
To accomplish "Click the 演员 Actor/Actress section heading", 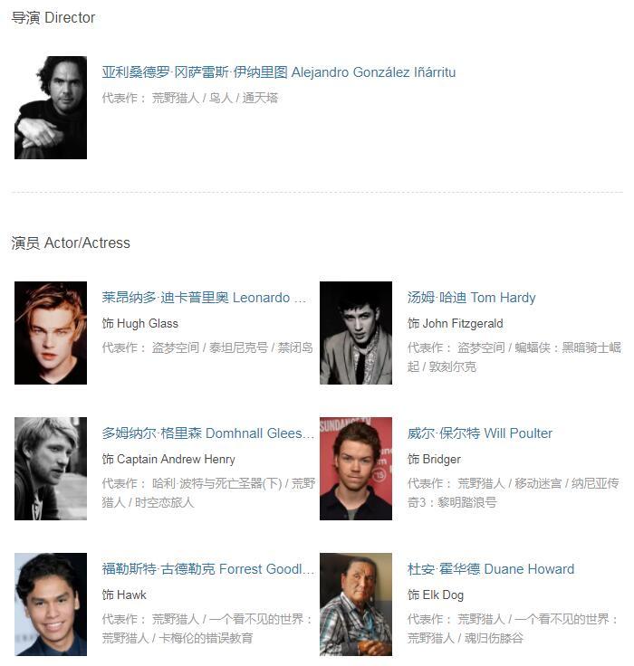I will 71,243.
